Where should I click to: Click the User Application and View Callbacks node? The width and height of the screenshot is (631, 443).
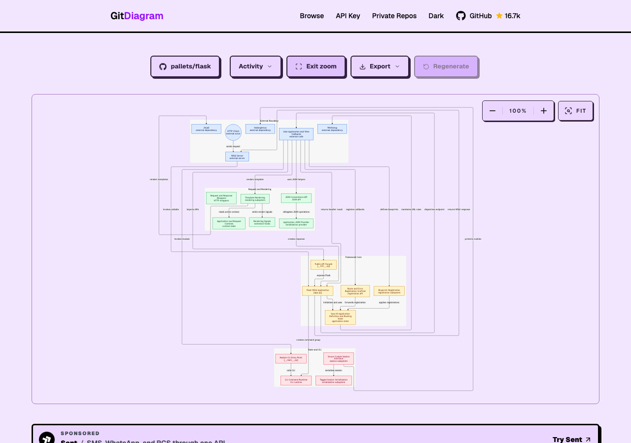296,134
